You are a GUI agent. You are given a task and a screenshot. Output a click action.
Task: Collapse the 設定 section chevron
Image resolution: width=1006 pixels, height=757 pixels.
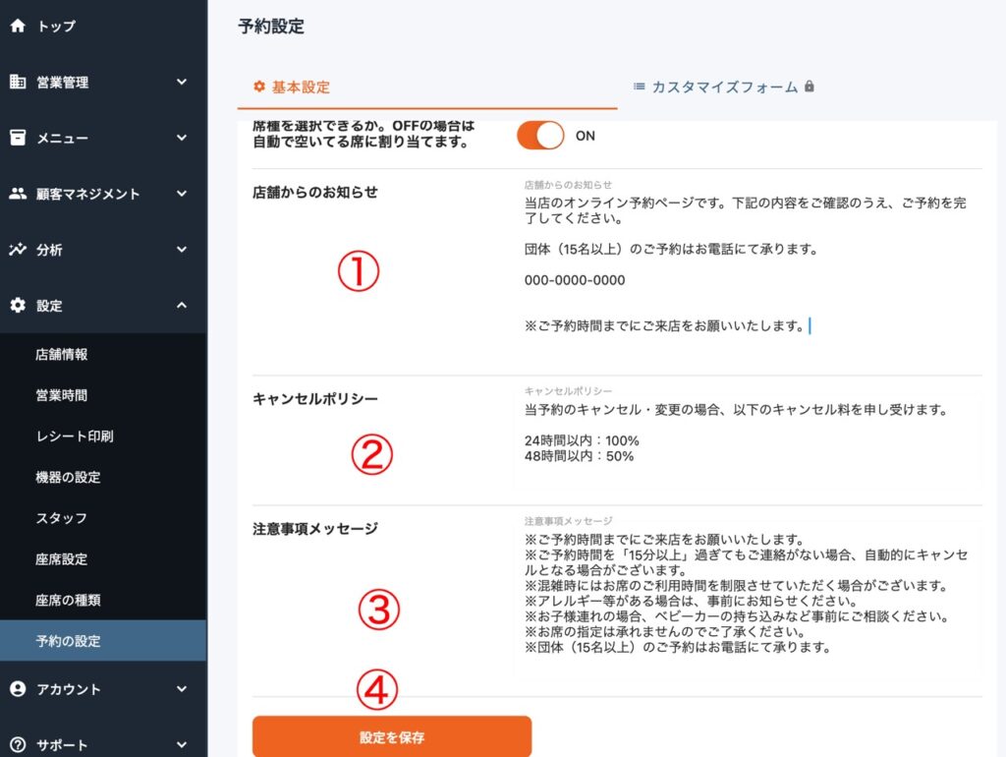point(182,306)
